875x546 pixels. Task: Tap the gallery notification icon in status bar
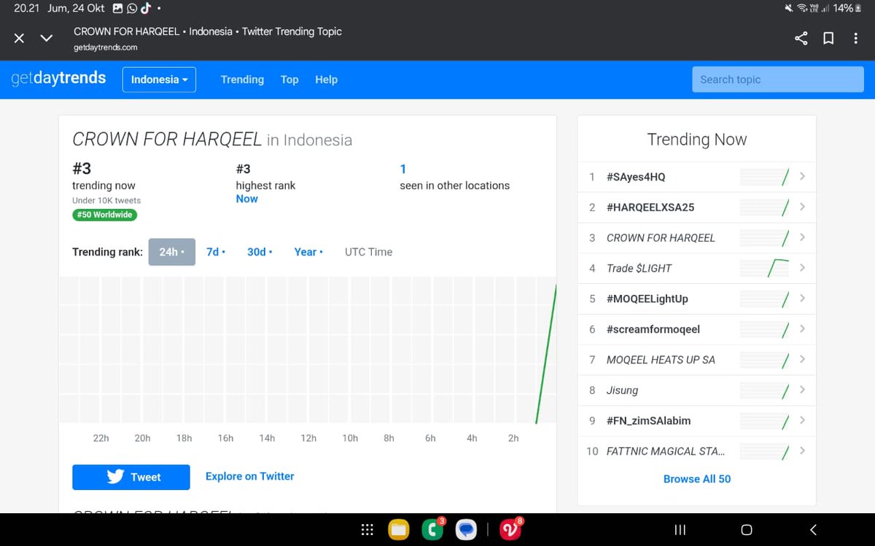pos(117,9)
